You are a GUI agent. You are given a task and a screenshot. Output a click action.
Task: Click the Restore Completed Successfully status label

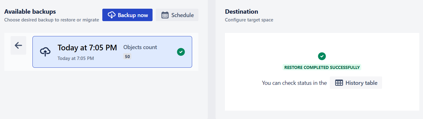322,67
